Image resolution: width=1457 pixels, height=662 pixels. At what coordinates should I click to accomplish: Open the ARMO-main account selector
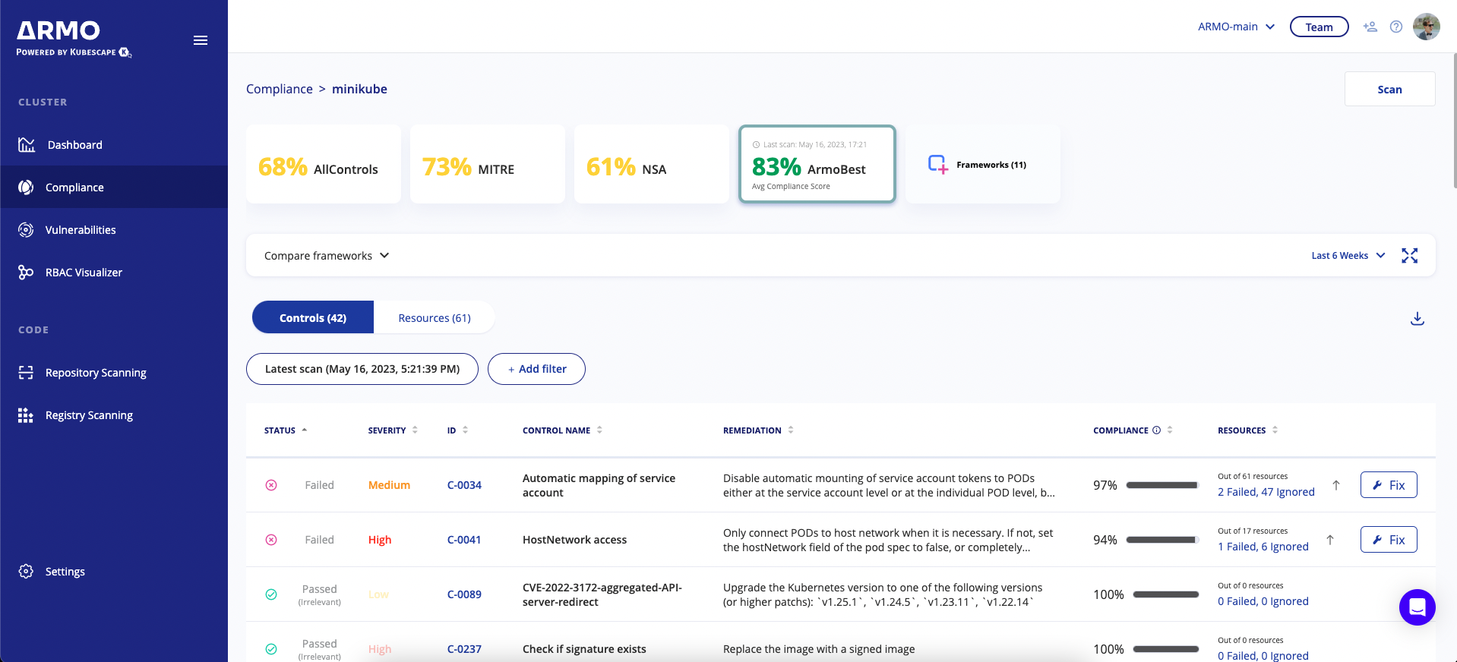(1236, 27)
